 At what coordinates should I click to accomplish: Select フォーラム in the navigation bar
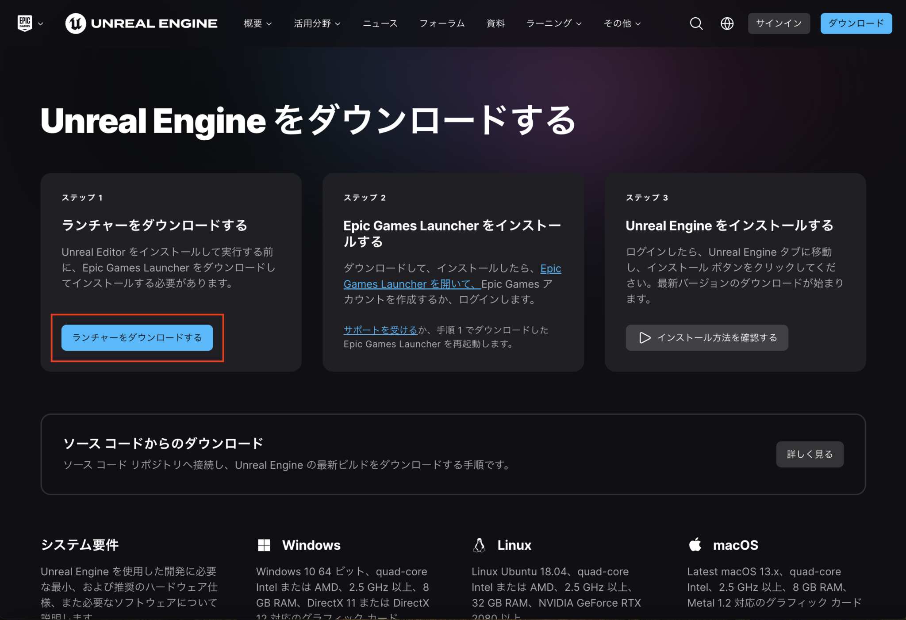[x=442, y=23]
